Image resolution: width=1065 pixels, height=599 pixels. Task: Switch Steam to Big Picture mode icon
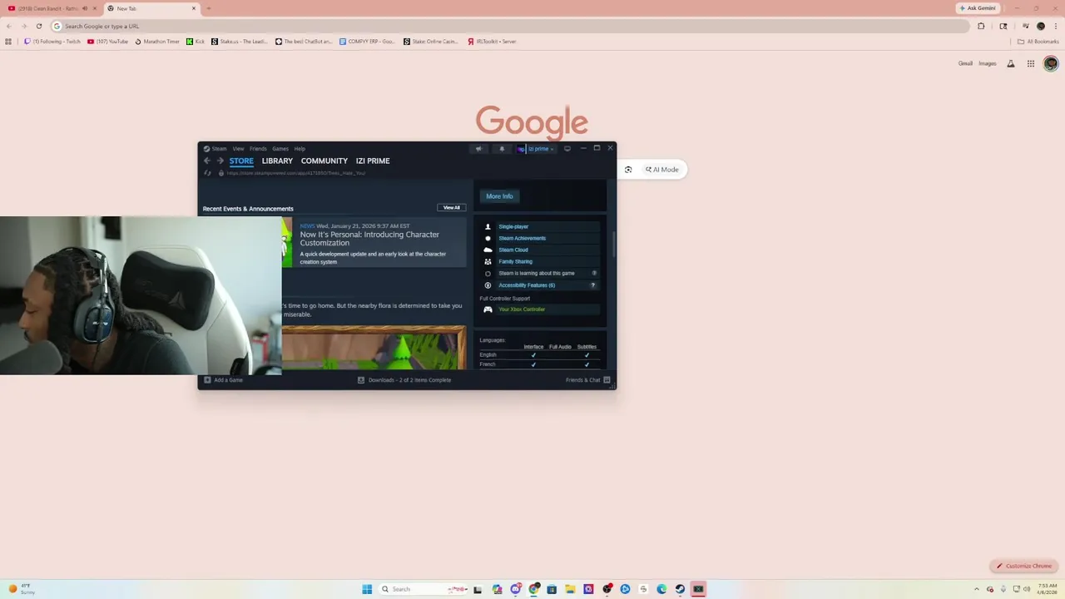tap(567, 149)
